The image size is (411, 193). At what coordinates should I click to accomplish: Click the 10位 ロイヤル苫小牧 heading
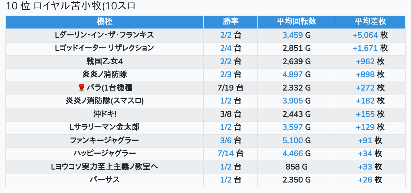(x=71, y=6)
